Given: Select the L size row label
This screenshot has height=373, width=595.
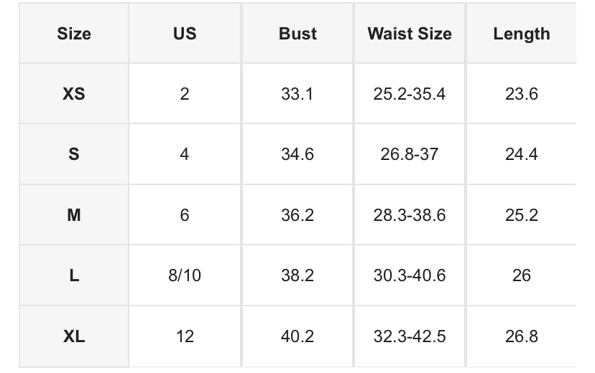Looking at the screenshot, I should coord(74,275).
